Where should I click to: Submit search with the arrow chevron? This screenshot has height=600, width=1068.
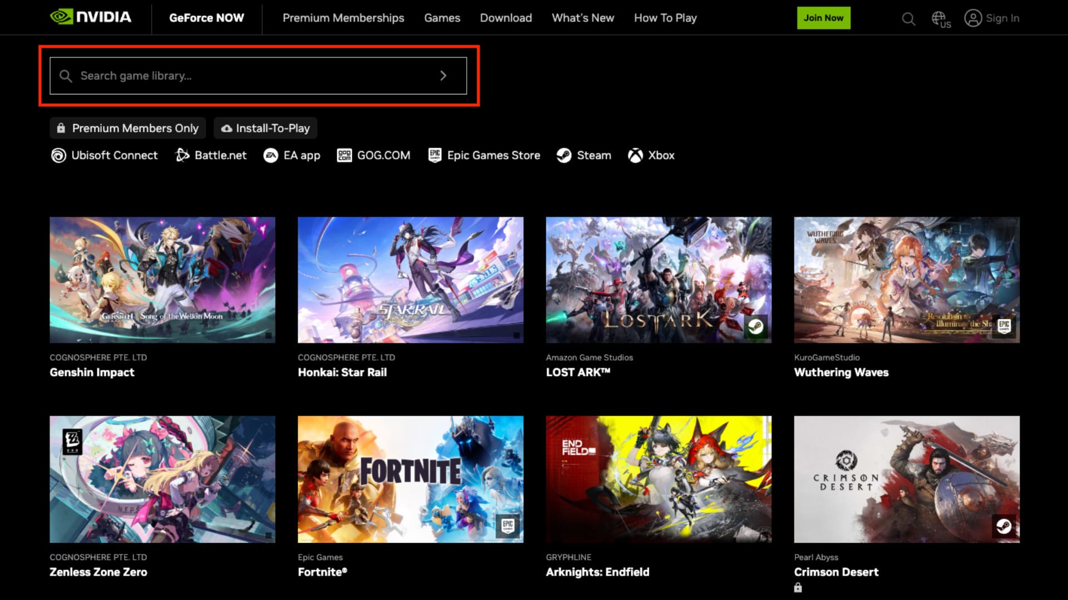(443, 76)
